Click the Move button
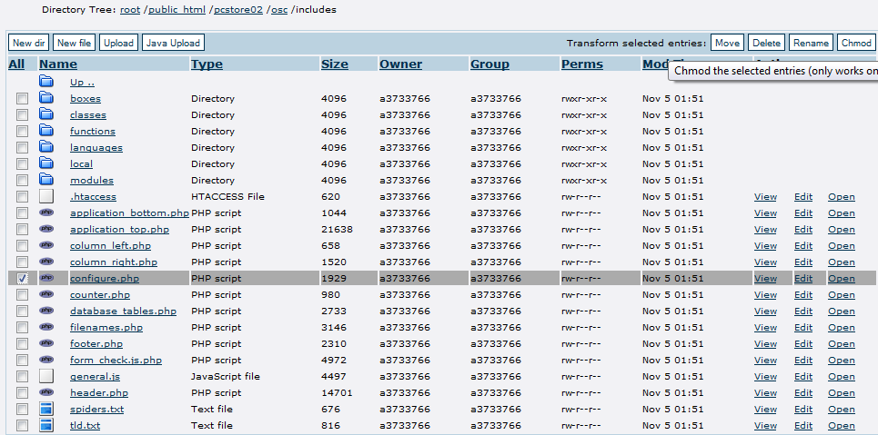The height and width of the screenshot is (435, 878). pos(727,43)
